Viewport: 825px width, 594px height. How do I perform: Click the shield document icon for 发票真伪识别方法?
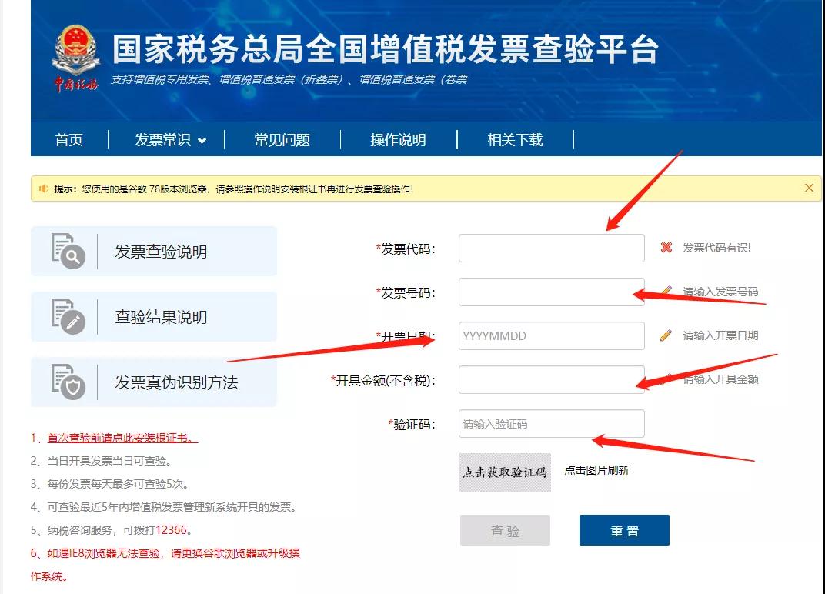point(68,382)
